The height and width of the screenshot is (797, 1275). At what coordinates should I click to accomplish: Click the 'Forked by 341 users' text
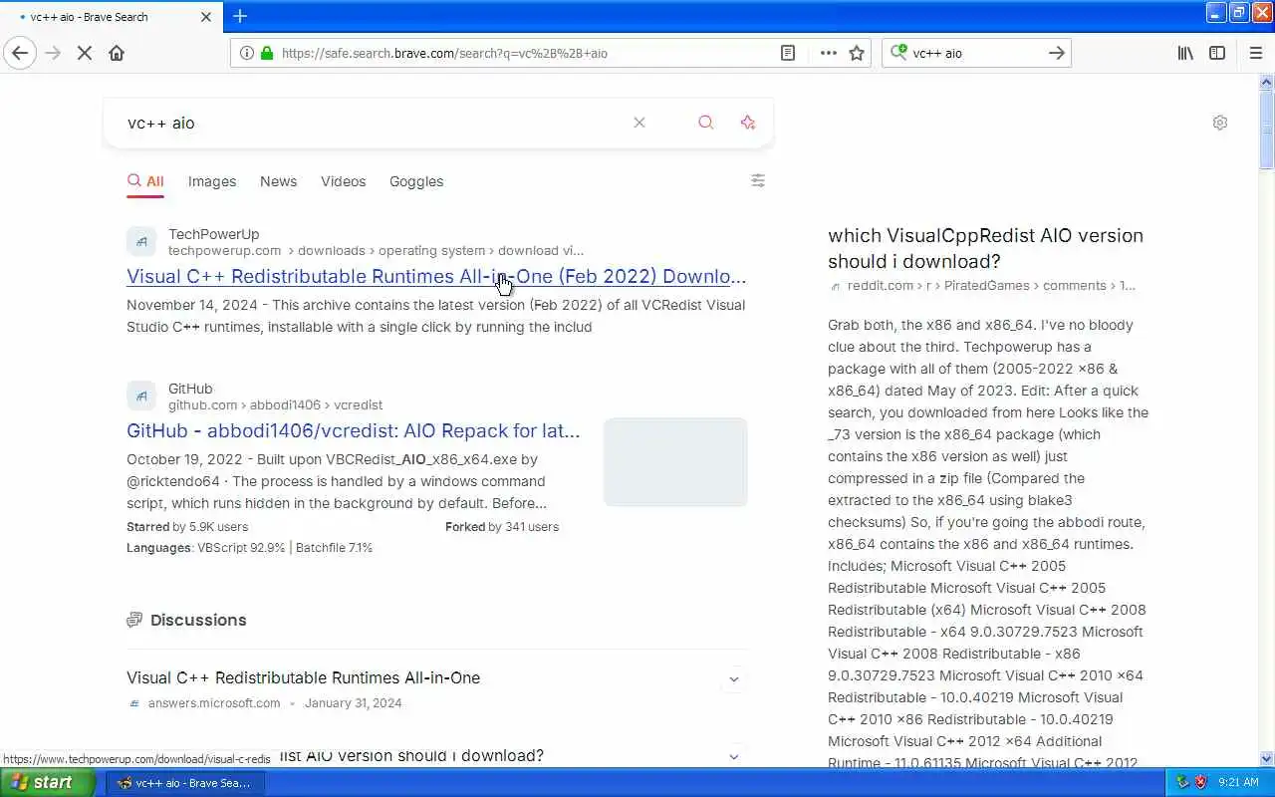click(502, 526)
